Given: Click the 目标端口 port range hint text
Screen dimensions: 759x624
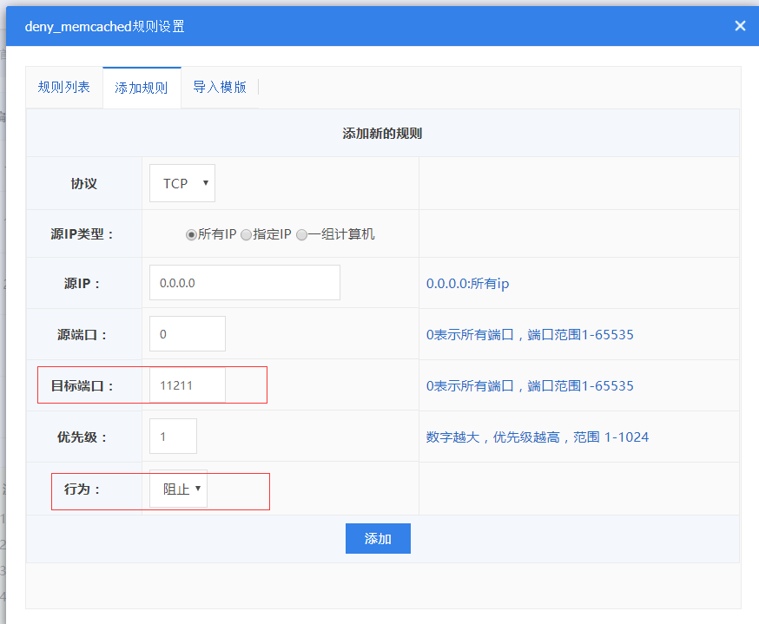Looking at the screenshot, I should tap(530, 385).
